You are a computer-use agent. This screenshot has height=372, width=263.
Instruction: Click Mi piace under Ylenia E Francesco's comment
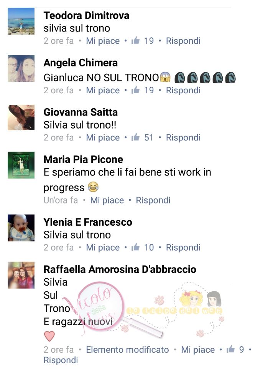point(103,248)
